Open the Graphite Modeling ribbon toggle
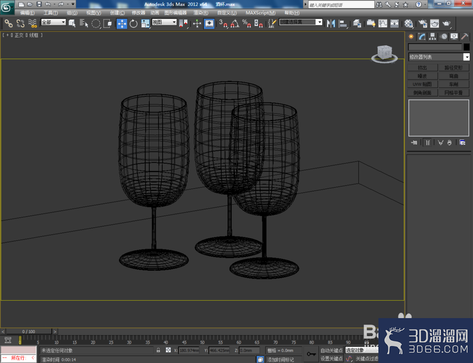 pyautogui.click(x=371, y=24)
